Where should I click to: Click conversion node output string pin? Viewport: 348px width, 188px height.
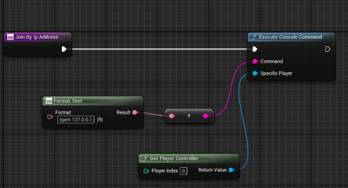tap(206, 116)
